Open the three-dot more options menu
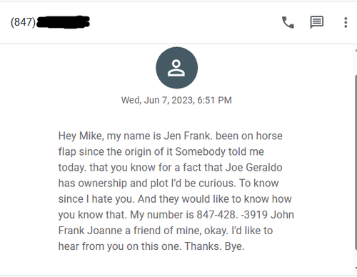This screenshot has height=277, width=357. coord(346,23)
